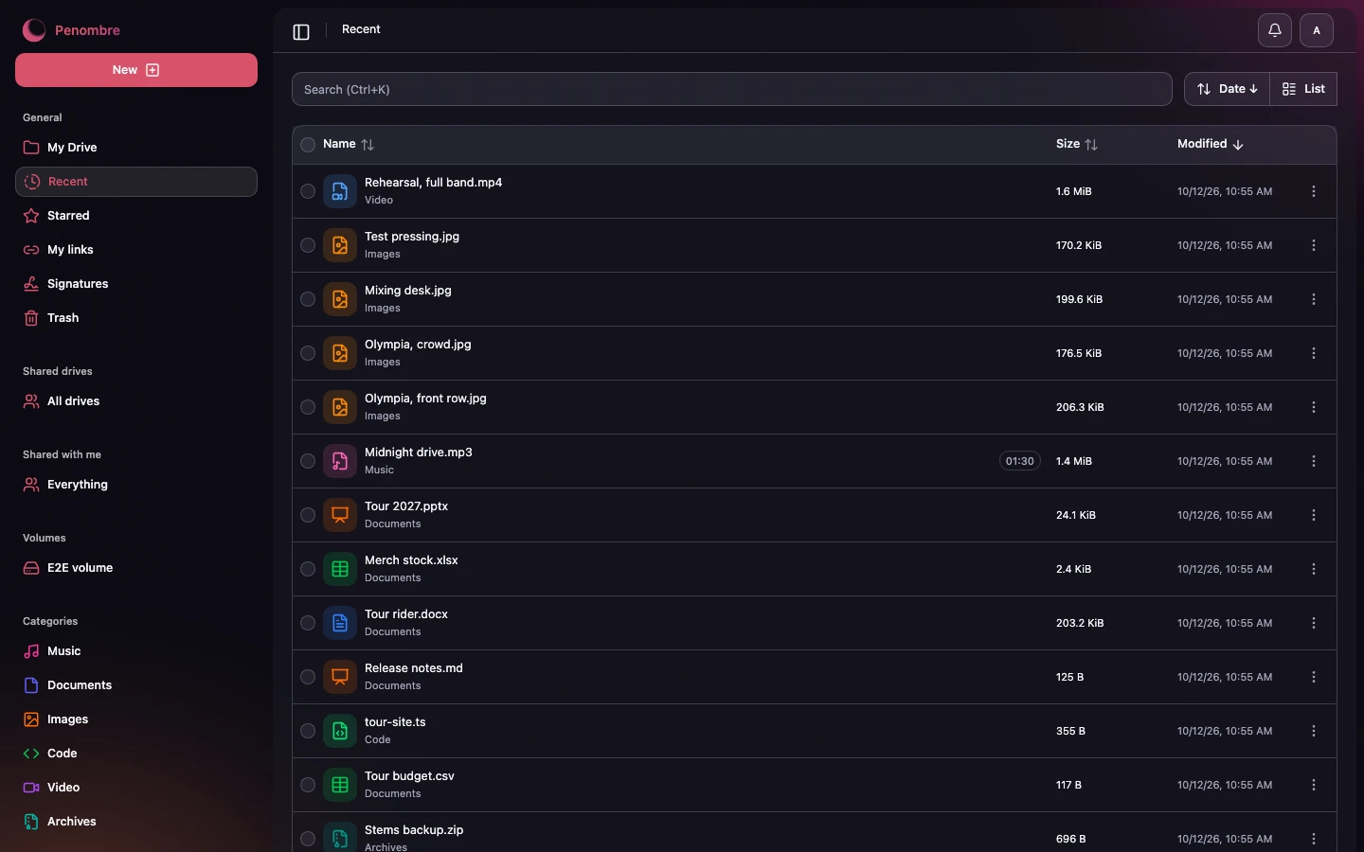Screen dimensions: 1364x852
Task: Click the New button
Action: click(x=136, y=70)
